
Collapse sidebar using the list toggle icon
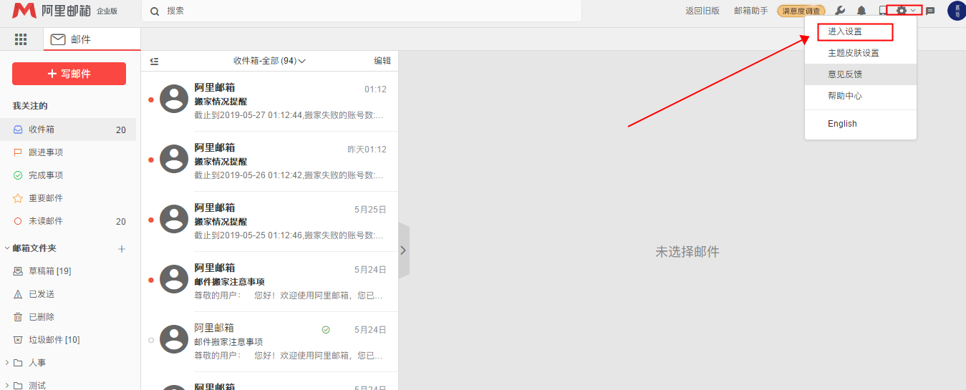[154, 62]
